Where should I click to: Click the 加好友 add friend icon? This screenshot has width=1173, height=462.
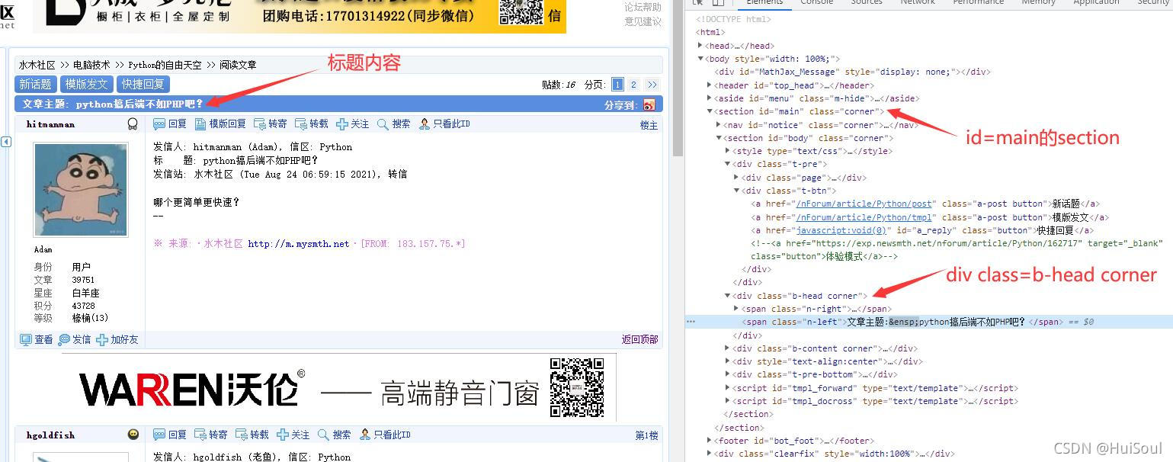[102, 339]
